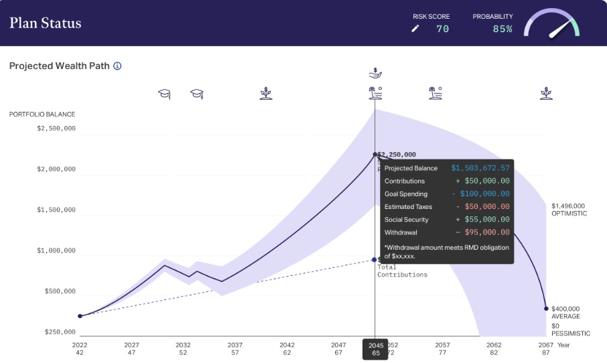
Task: Click the probability gauge dial
Action: pos(552,24)
